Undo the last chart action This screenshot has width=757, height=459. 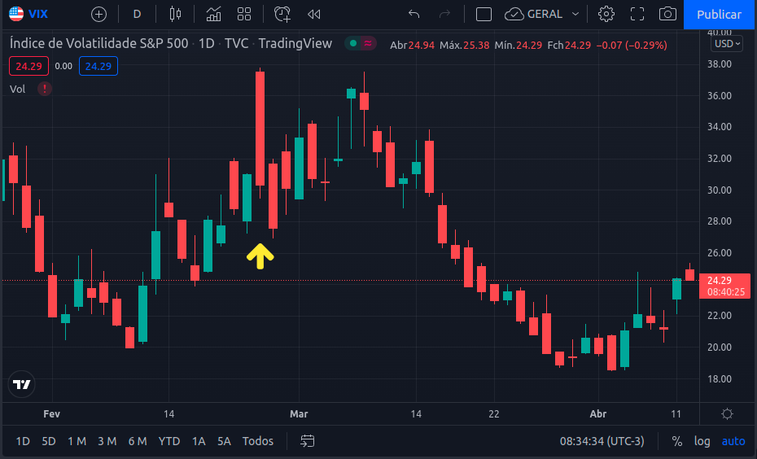414,15
